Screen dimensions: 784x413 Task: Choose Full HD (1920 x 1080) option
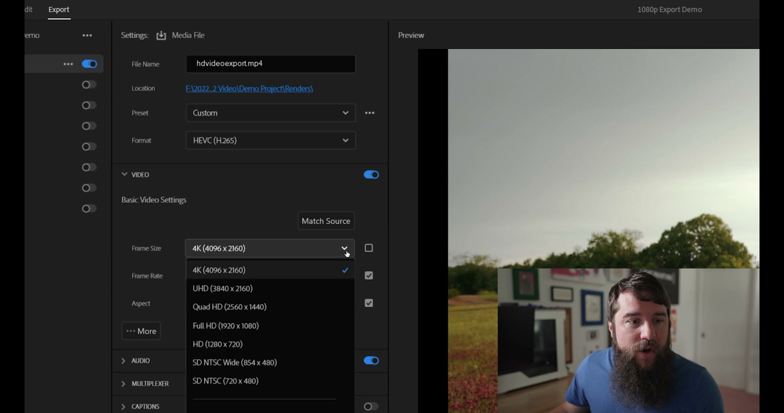(x=270, y=326)
